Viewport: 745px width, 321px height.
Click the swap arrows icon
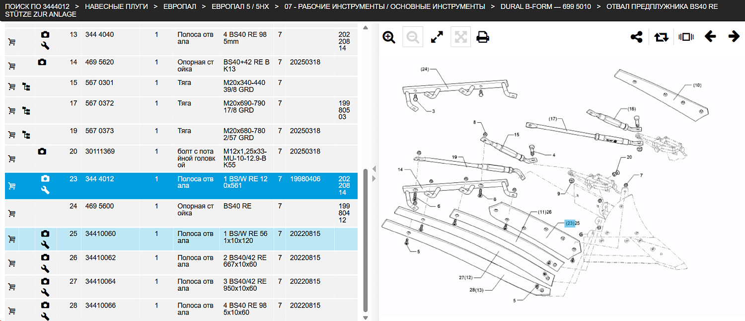[662, 37]
